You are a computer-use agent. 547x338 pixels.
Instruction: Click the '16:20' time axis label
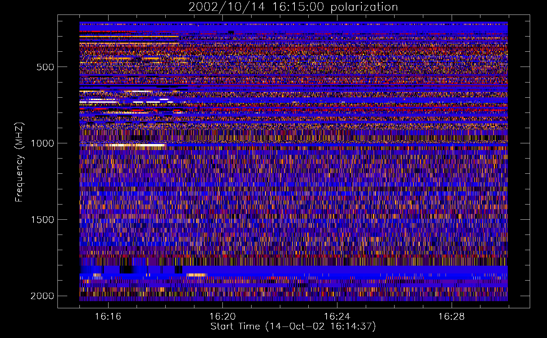[x=222, y=317]
